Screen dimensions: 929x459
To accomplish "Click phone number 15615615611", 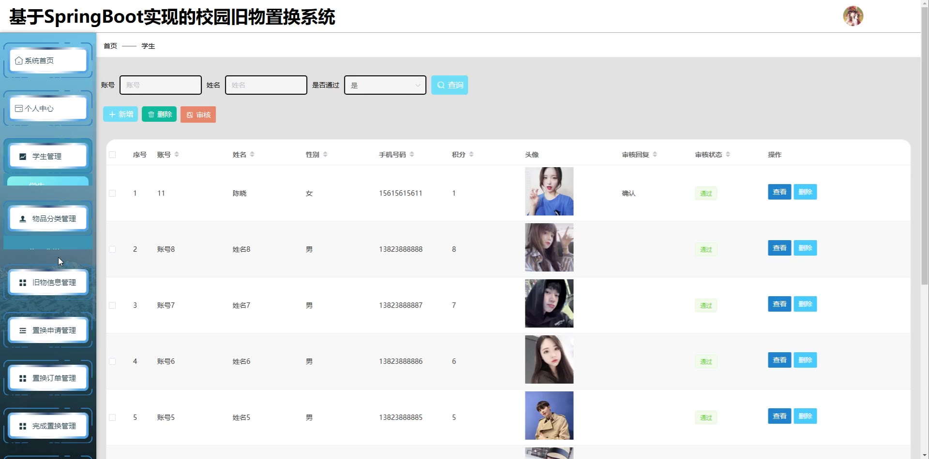I will pos(401,193).
